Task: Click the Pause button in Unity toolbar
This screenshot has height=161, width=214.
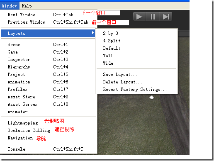Action: [x=153, y=17]
